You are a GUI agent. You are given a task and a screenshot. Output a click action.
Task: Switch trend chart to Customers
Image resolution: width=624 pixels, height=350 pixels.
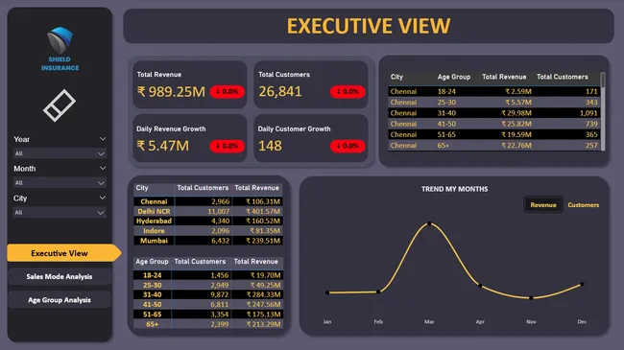(583, 205)
